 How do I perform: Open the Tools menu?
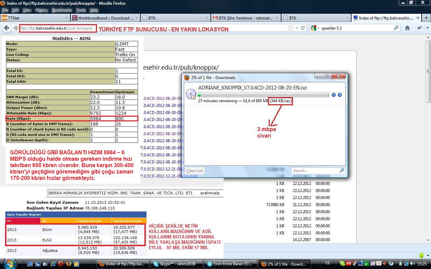[81, 10]
